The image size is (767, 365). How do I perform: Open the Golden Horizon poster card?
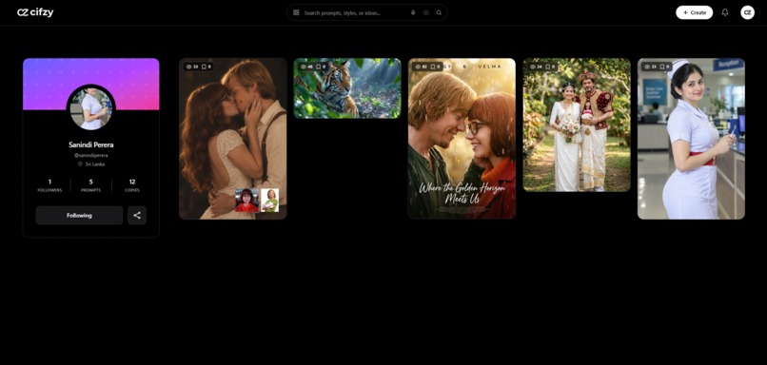point(462,139)
